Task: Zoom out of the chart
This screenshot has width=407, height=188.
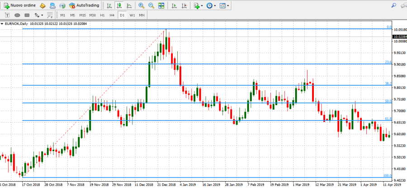Action: tap(151, 5)
